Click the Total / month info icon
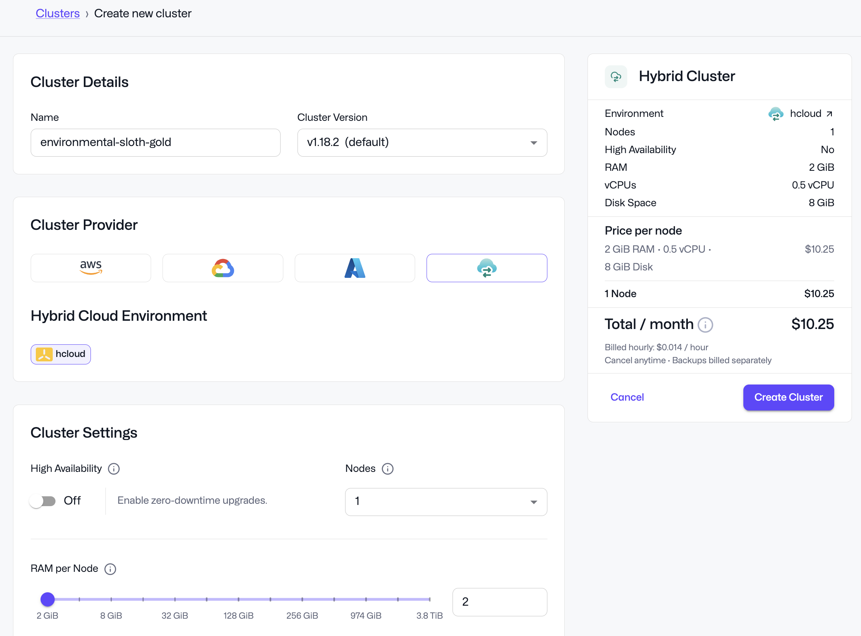Image resolution: width=861 pixels, height=636 pixels. pyautogui.click(x=705, y=325)
